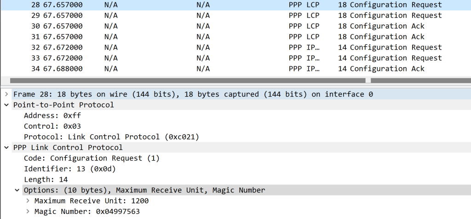Collapse the Options (10 bytes) node
The height and width of the screenshot is (219, 471).
[x=17, y=190]
